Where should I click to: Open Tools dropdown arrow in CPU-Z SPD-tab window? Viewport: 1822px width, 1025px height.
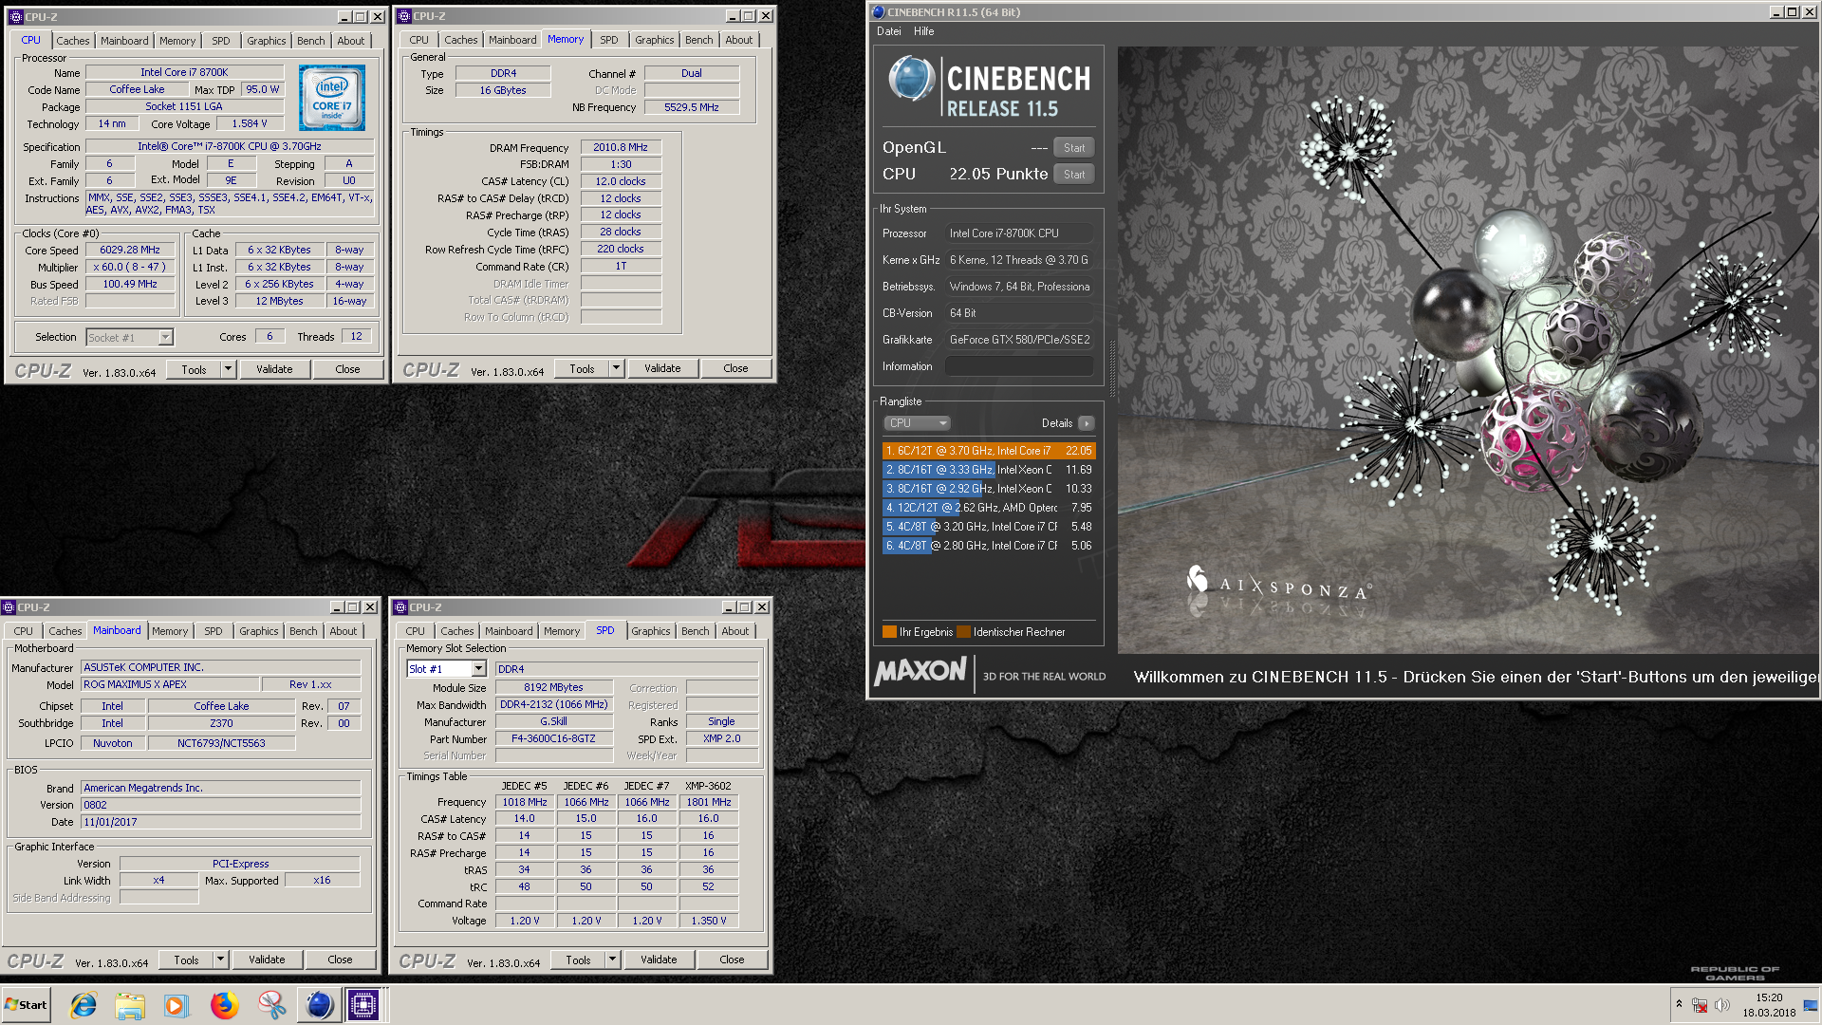click(x=612, y=960)
